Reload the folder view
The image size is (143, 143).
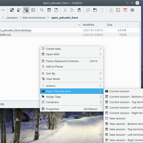click(88, 10)
